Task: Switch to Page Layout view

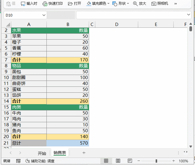Action: [118, 161]
